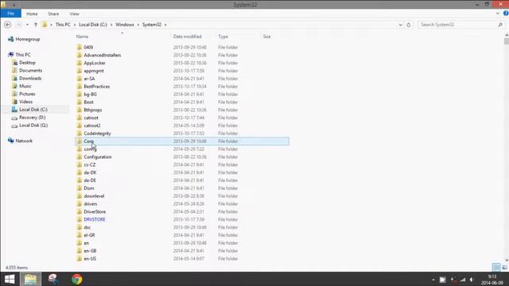Go to Windows breadcrumb in path
The image size is (509, 286).
pos(125,25)
